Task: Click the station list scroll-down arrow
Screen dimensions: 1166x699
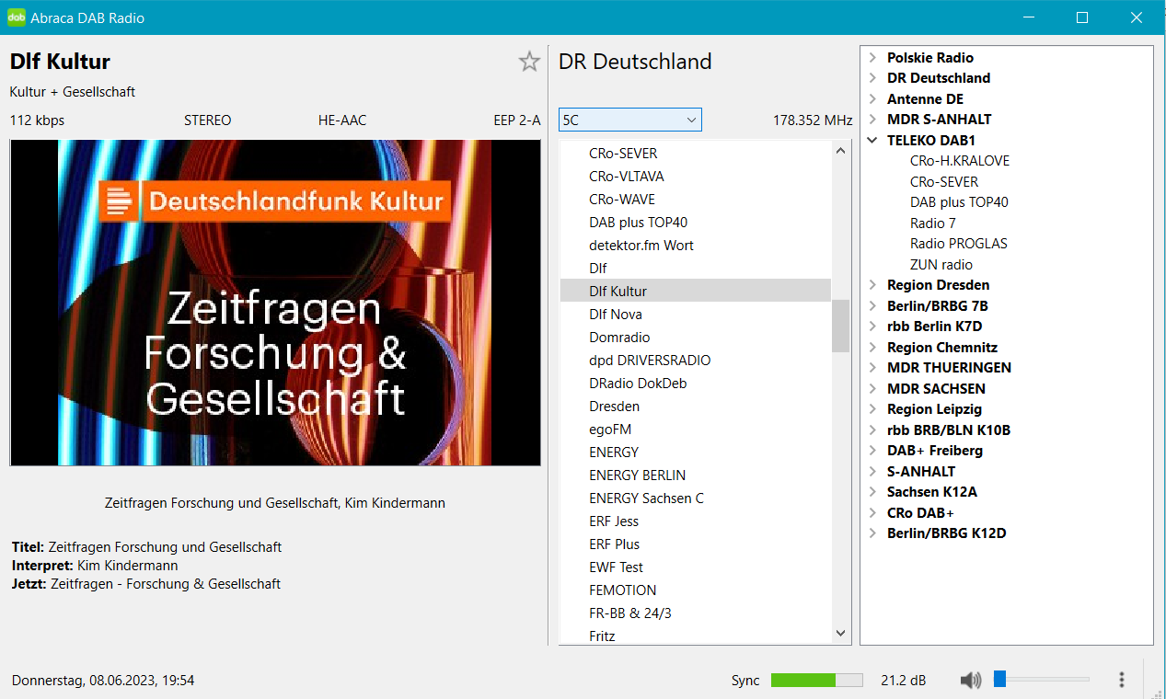Action: coord(840,633)
